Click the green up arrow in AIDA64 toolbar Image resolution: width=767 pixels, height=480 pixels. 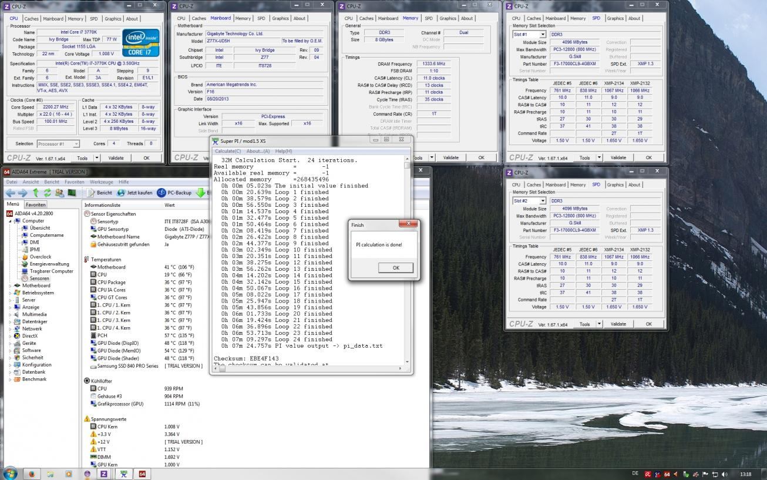tap(36, 193)
